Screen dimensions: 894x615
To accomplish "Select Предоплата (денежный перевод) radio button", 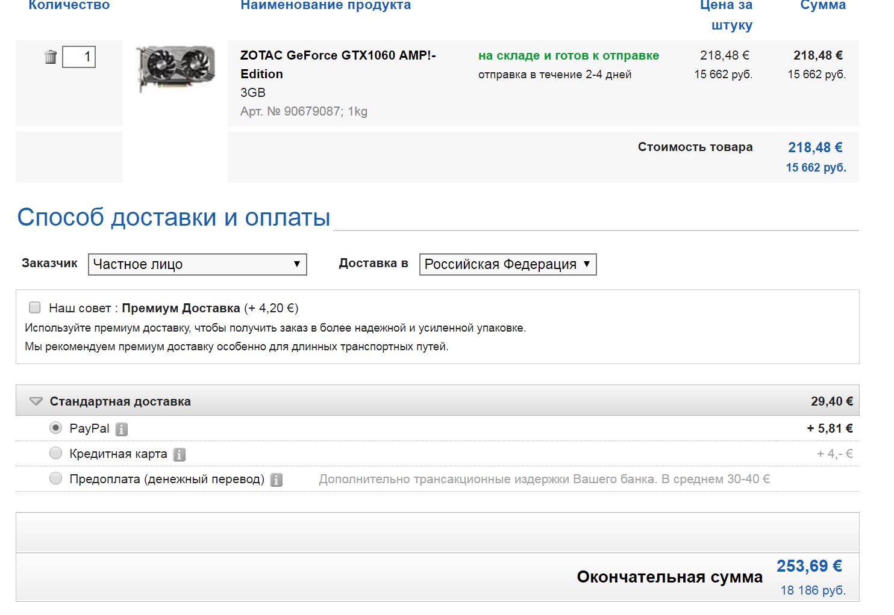I will [55, 478].
